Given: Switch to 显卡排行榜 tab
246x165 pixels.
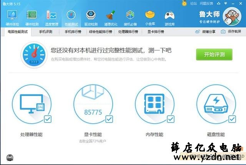Looking at the screenshot, I should (x=156, y=32).
